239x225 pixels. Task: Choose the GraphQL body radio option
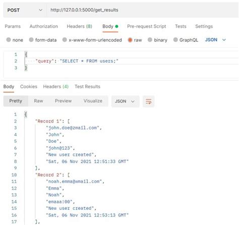pyautogui.click(x=175, y=40)
